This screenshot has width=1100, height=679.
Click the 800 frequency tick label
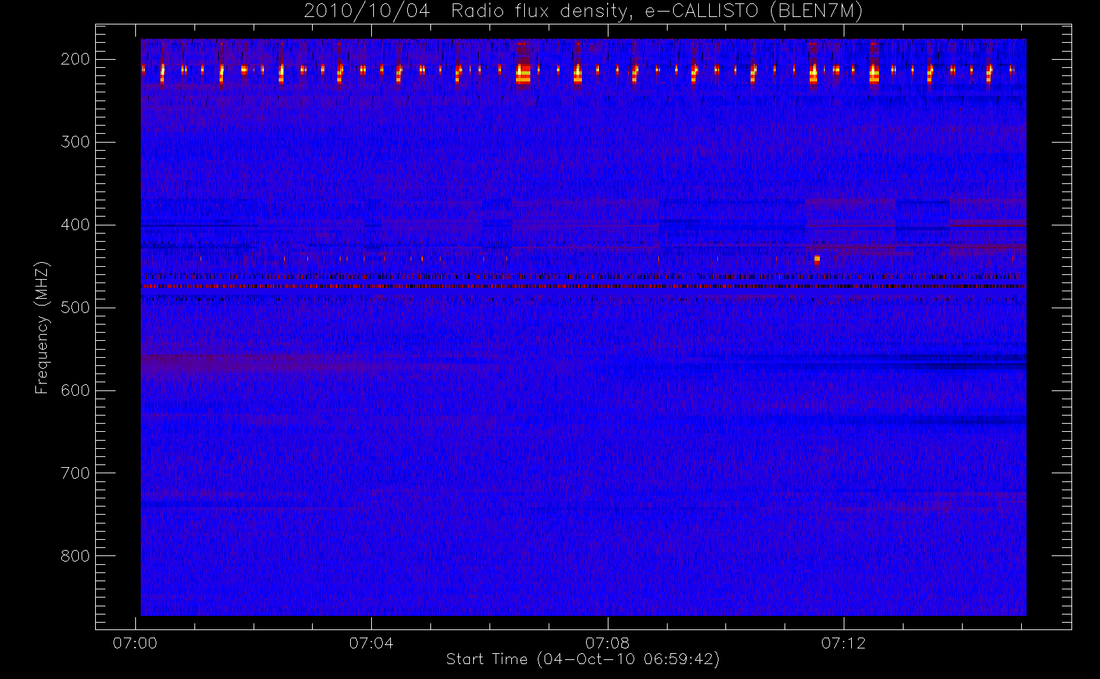coord(75,556)
